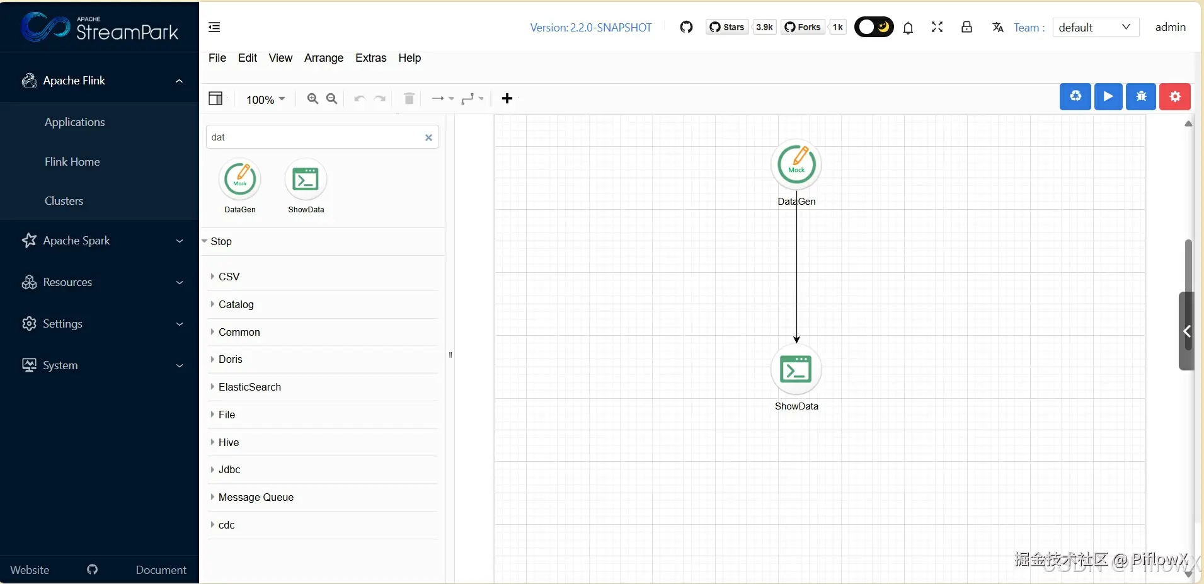This screenshot has width=1204, height=584.
Task: Open the Extras menu
Action: [370, 58]
